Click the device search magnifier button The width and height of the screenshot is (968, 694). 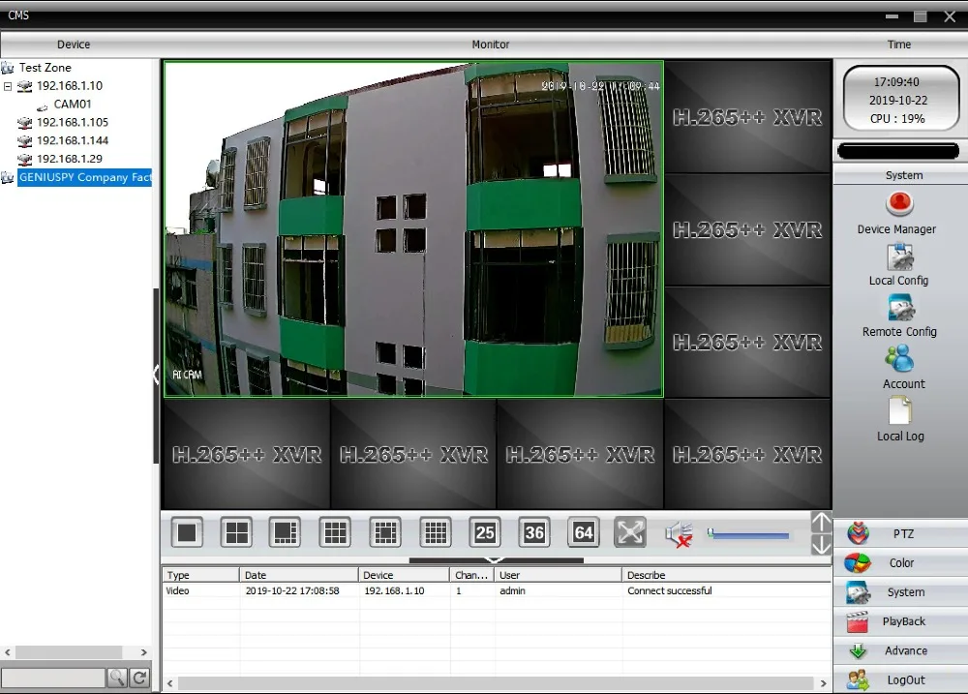tap(117, 678)
